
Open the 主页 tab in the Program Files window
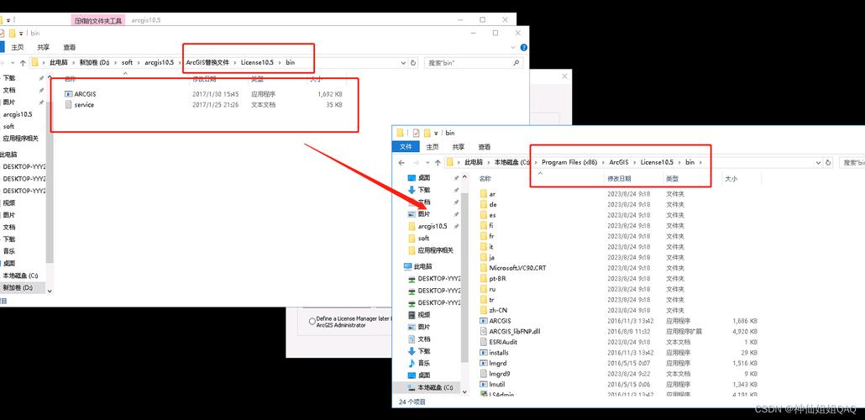[x=432, y=147]
